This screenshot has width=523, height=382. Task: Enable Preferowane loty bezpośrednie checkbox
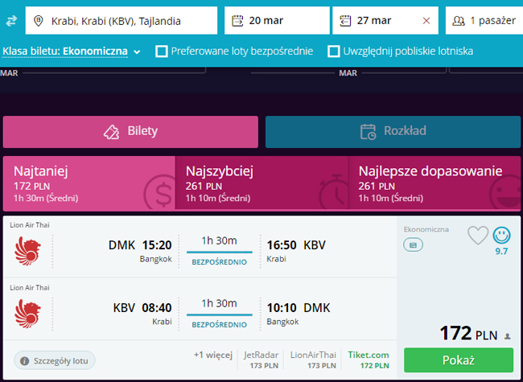162,51
